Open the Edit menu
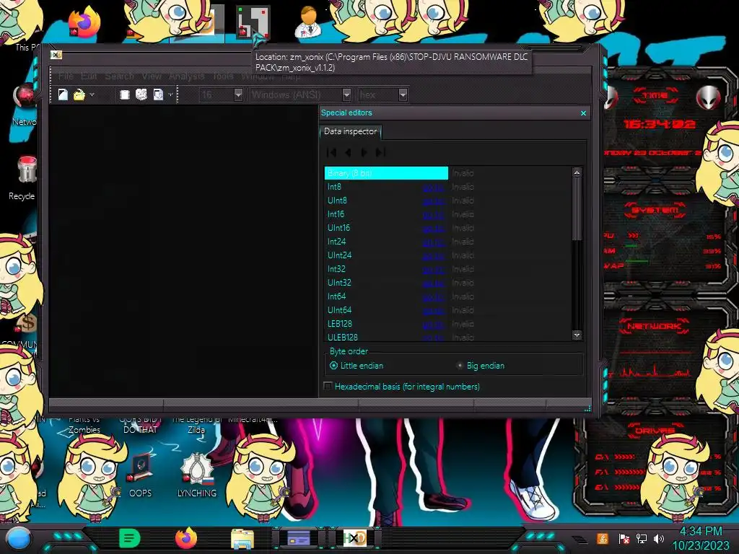 pos(88,76)
